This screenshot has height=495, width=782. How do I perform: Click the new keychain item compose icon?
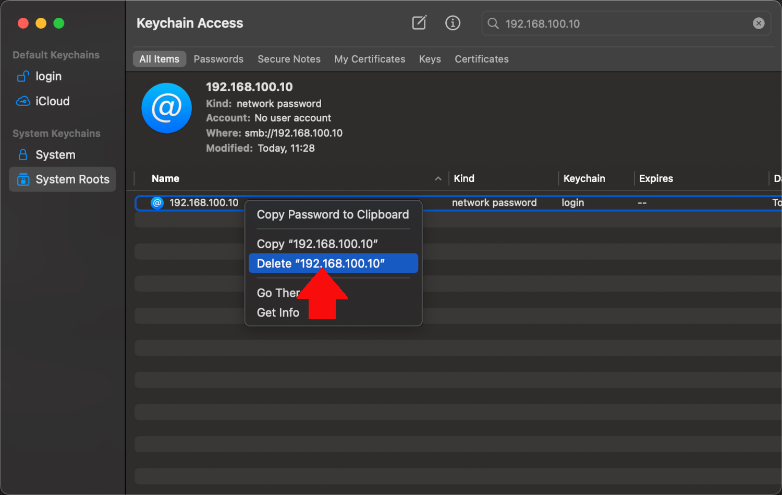419,23
